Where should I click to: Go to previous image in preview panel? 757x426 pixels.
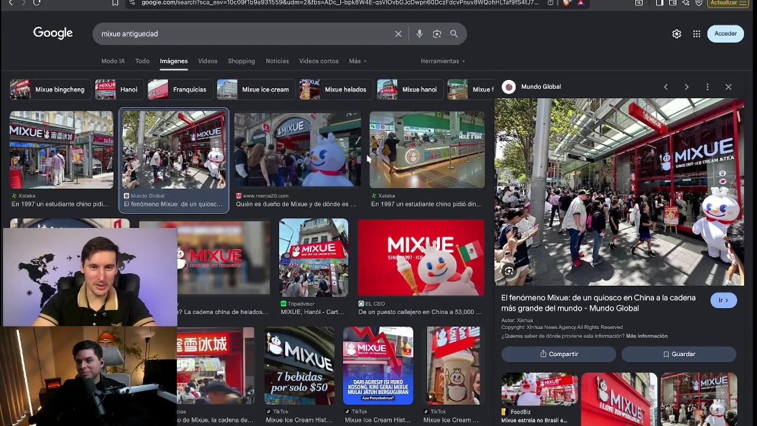(665, 87)
